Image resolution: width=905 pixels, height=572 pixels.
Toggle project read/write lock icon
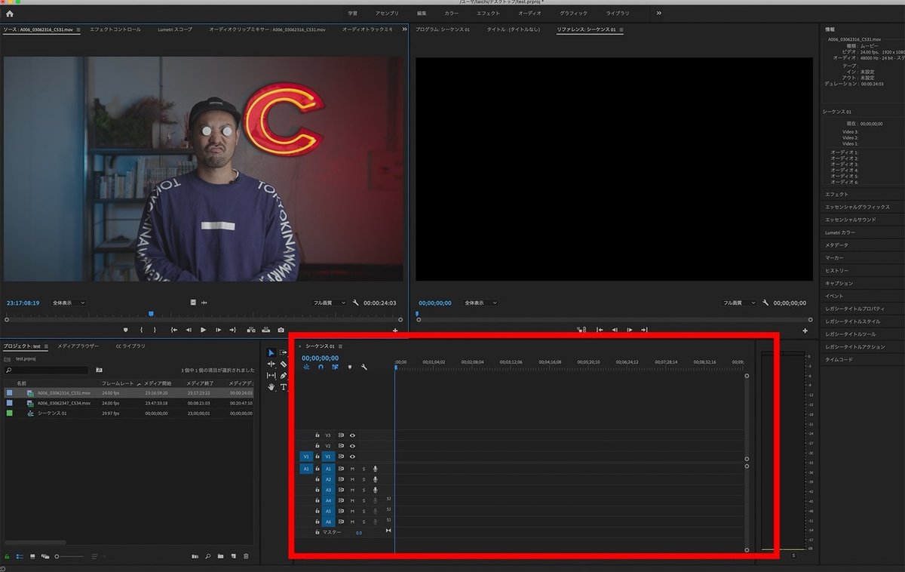[8, 556]
